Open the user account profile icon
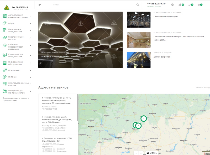The height and width of the screenshot is (155, 210). [x=172, y=5]
